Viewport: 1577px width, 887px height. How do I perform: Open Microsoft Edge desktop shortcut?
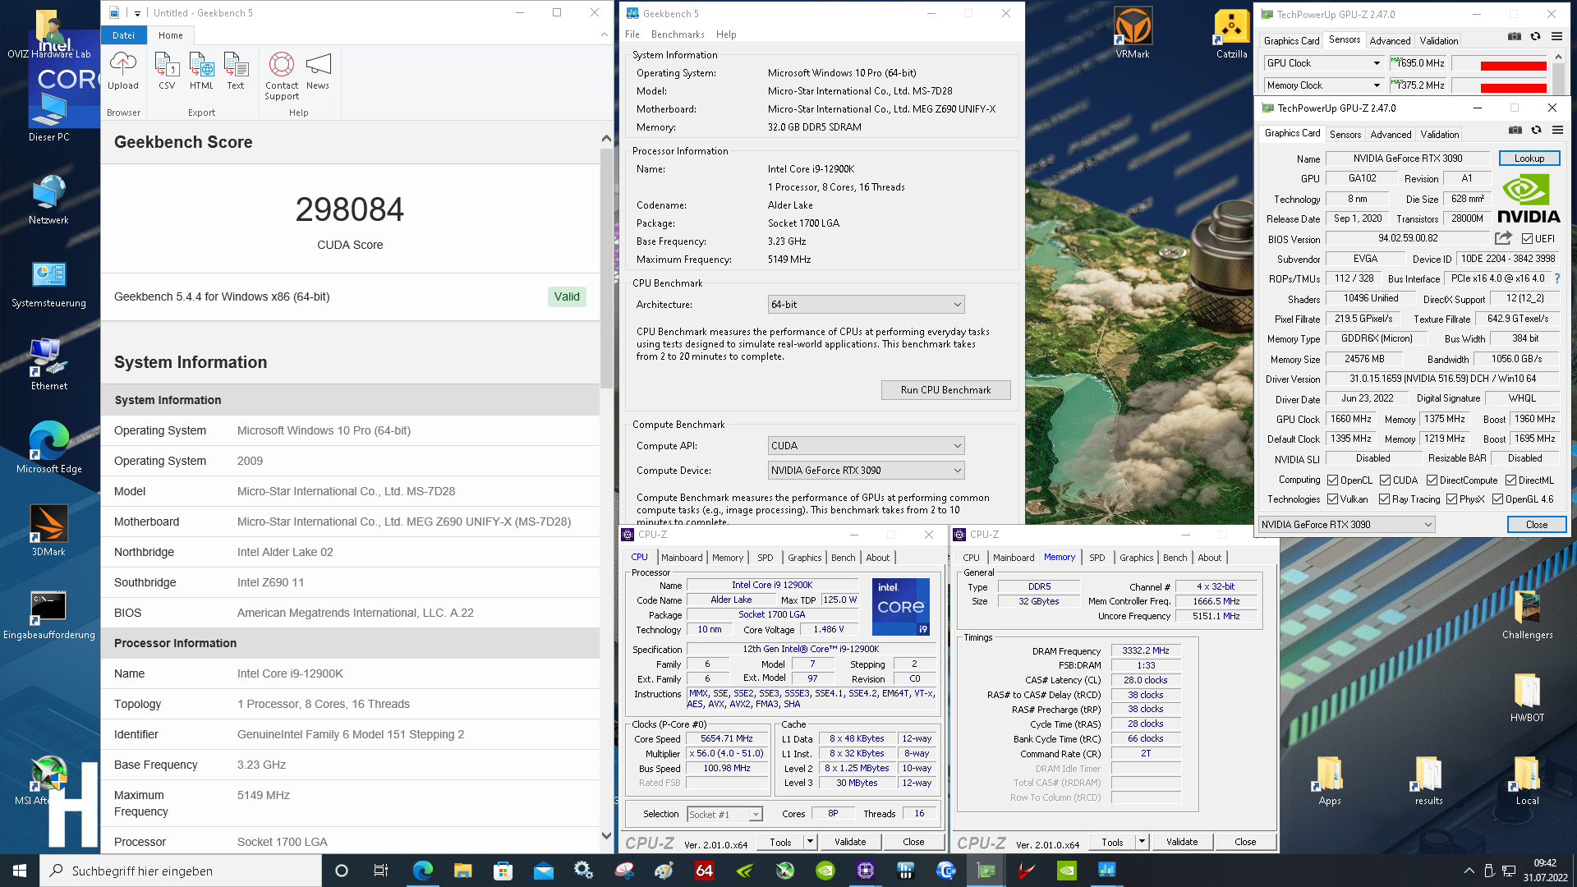coord(48,448)
